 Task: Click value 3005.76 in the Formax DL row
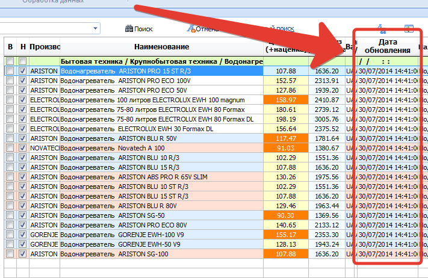(327, 119)
